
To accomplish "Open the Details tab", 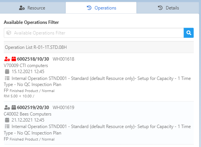I will [x=168, y=8].
